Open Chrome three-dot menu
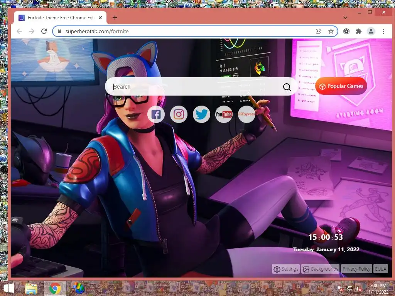Viewport: 395px width, 296px height. coord(383,31)
